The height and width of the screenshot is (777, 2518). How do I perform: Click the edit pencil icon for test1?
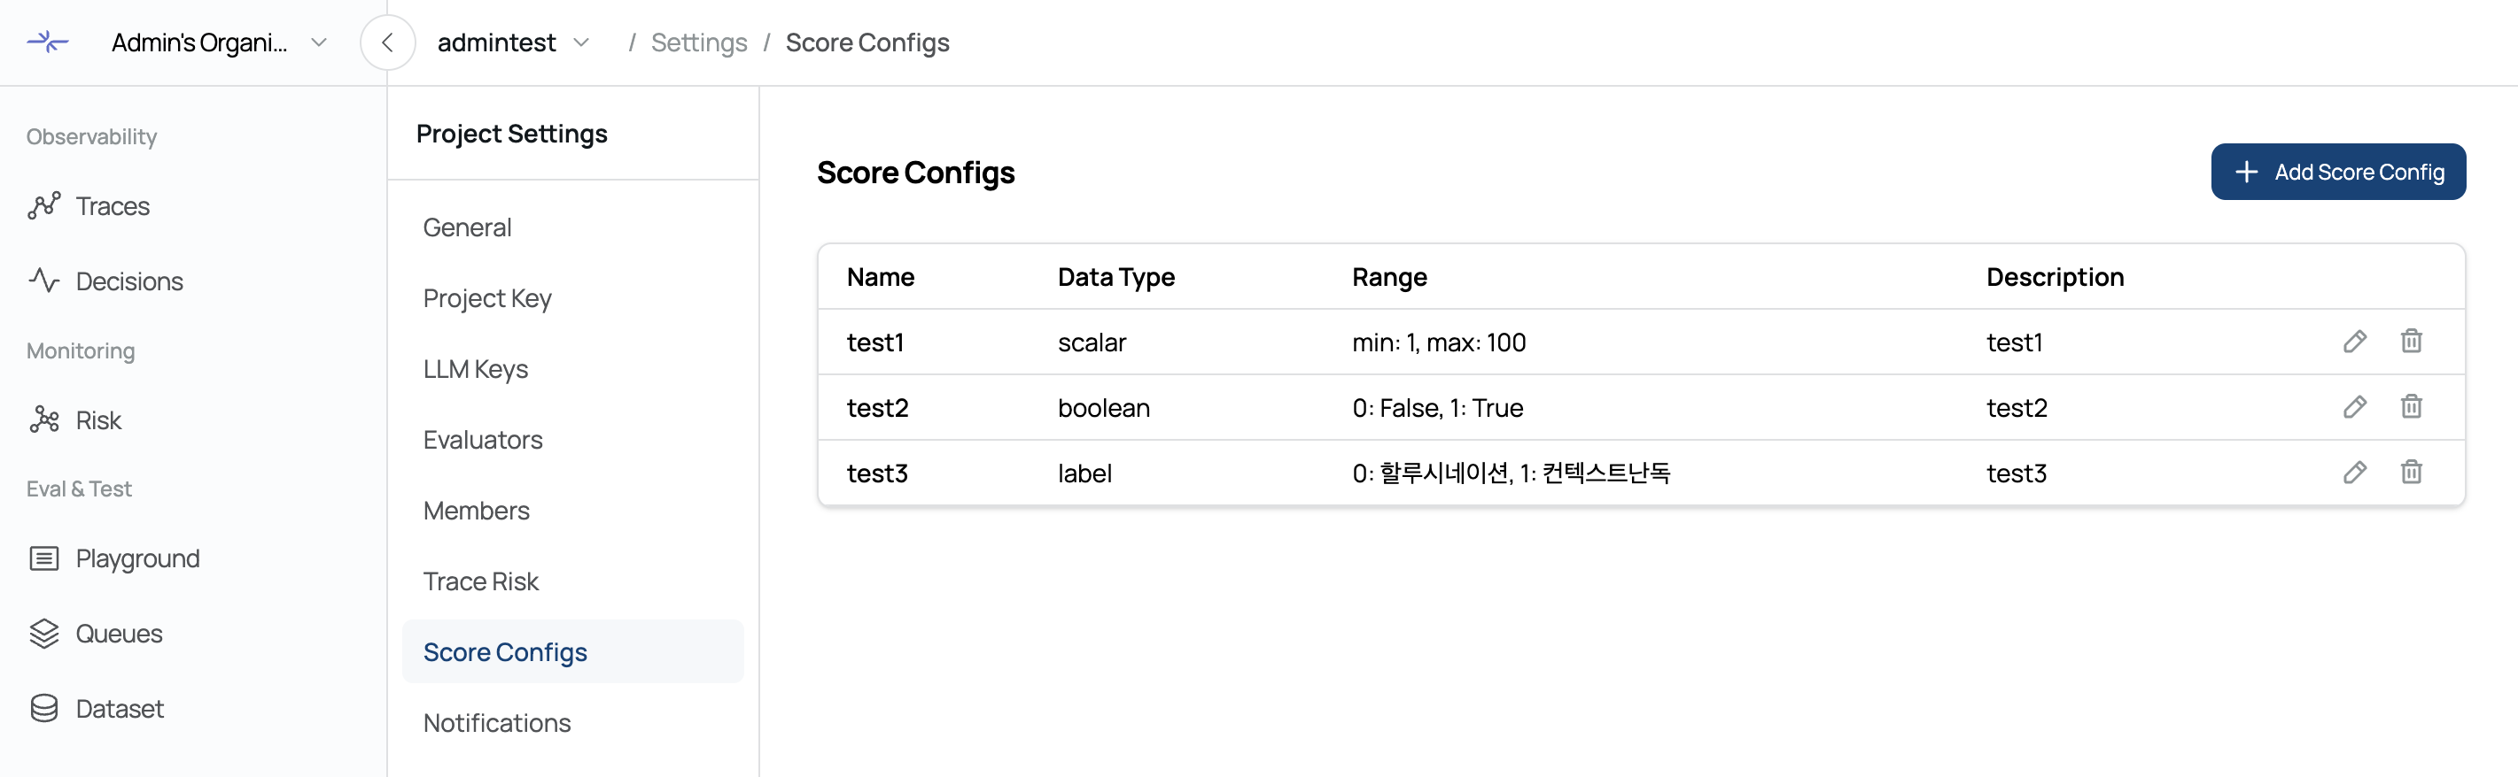pyautogui.click(x=2355, y=342)
